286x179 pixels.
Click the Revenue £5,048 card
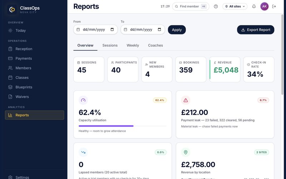pos(225,69)
